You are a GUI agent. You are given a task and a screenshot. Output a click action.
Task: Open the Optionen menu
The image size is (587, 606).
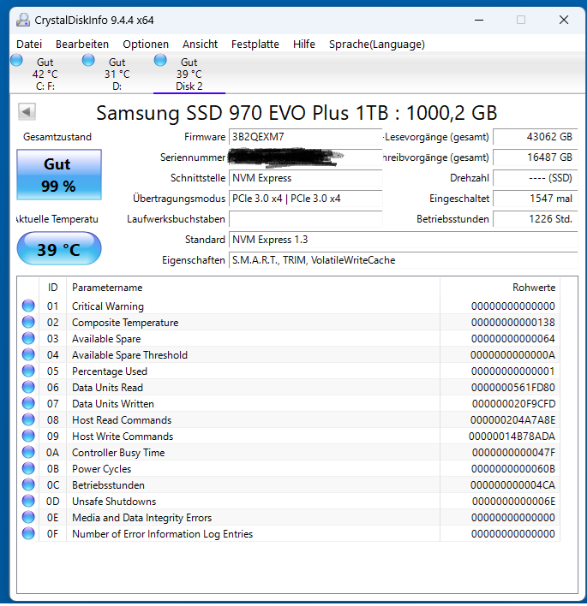point(146,44)
